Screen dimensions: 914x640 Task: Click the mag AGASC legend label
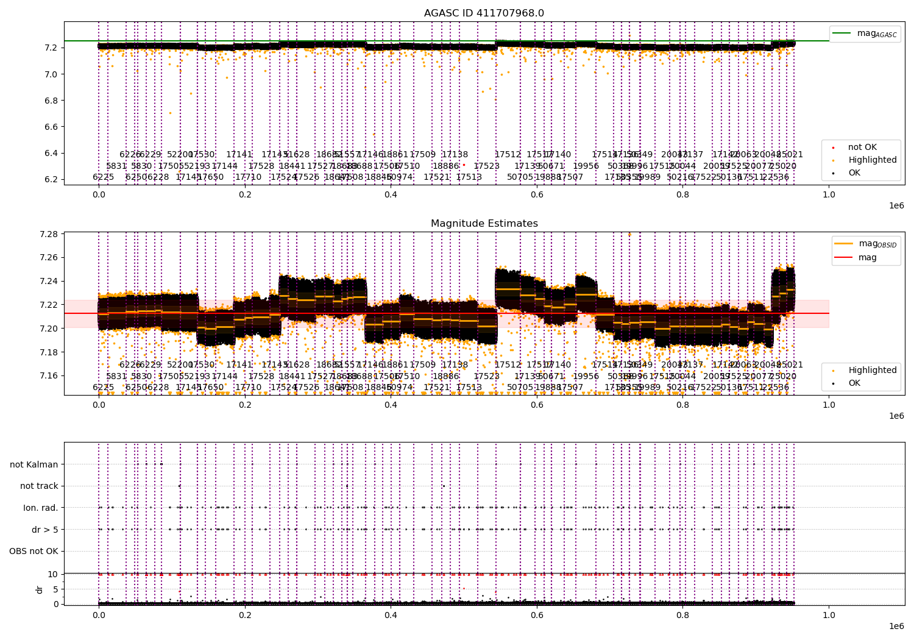(x=877, y=34)
